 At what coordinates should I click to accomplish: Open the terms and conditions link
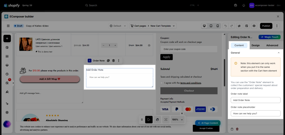click(191, 83)
